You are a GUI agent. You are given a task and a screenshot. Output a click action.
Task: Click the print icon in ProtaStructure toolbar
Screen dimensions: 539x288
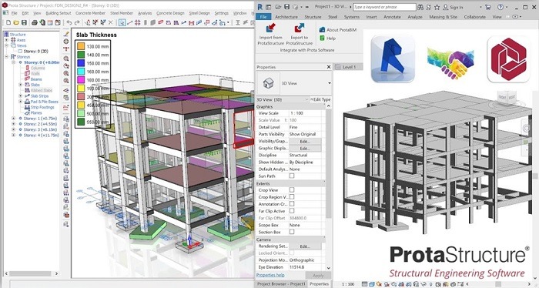coord(35,22)
